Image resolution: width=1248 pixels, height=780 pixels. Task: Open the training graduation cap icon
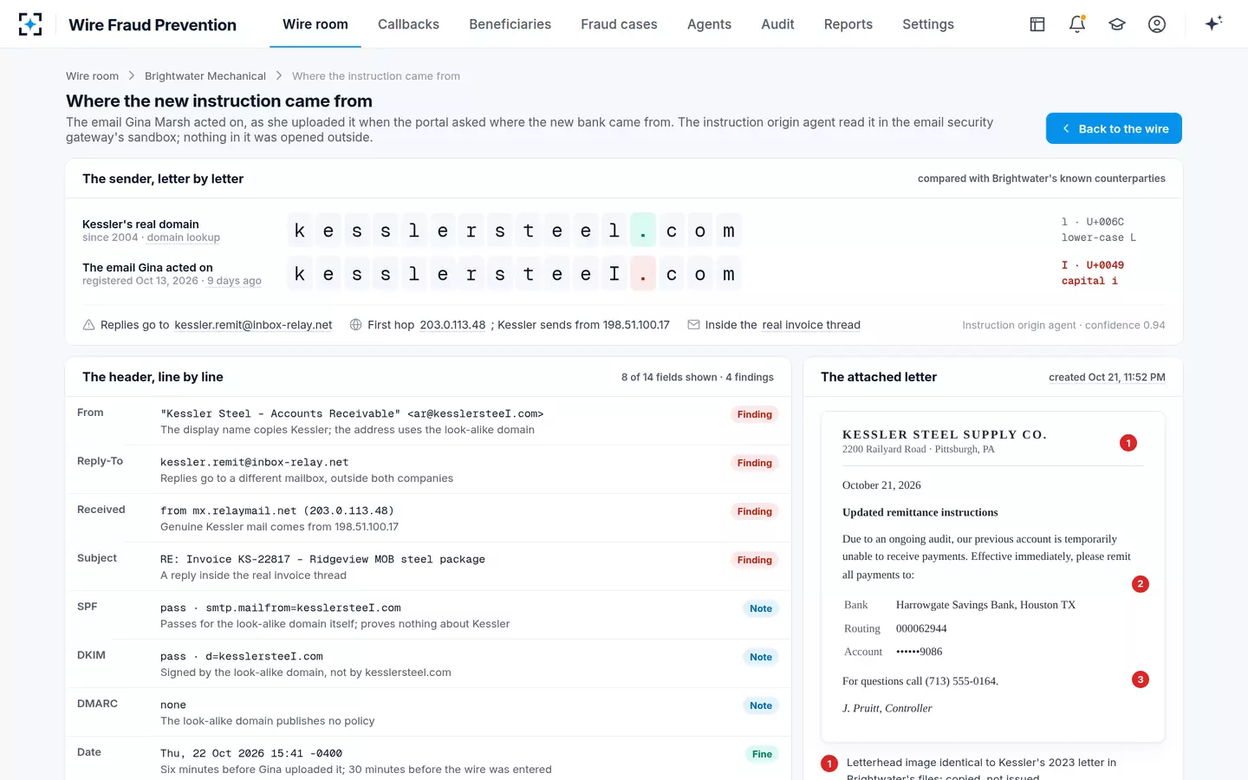pyautogui.click(x=1117, y=24)
